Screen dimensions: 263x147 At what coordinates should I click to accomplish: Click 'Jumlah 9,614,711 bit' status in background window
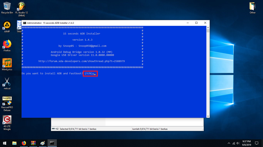click(150, 129)
